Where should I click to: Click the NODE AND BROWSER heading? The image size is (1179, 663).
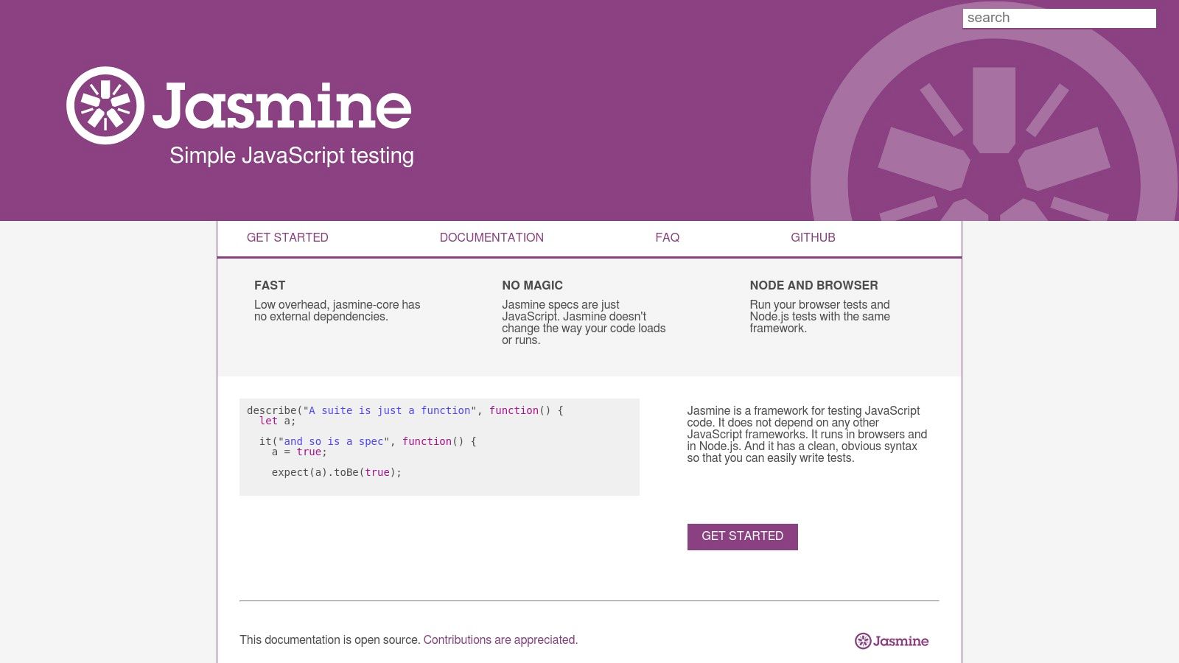[814, 285]
